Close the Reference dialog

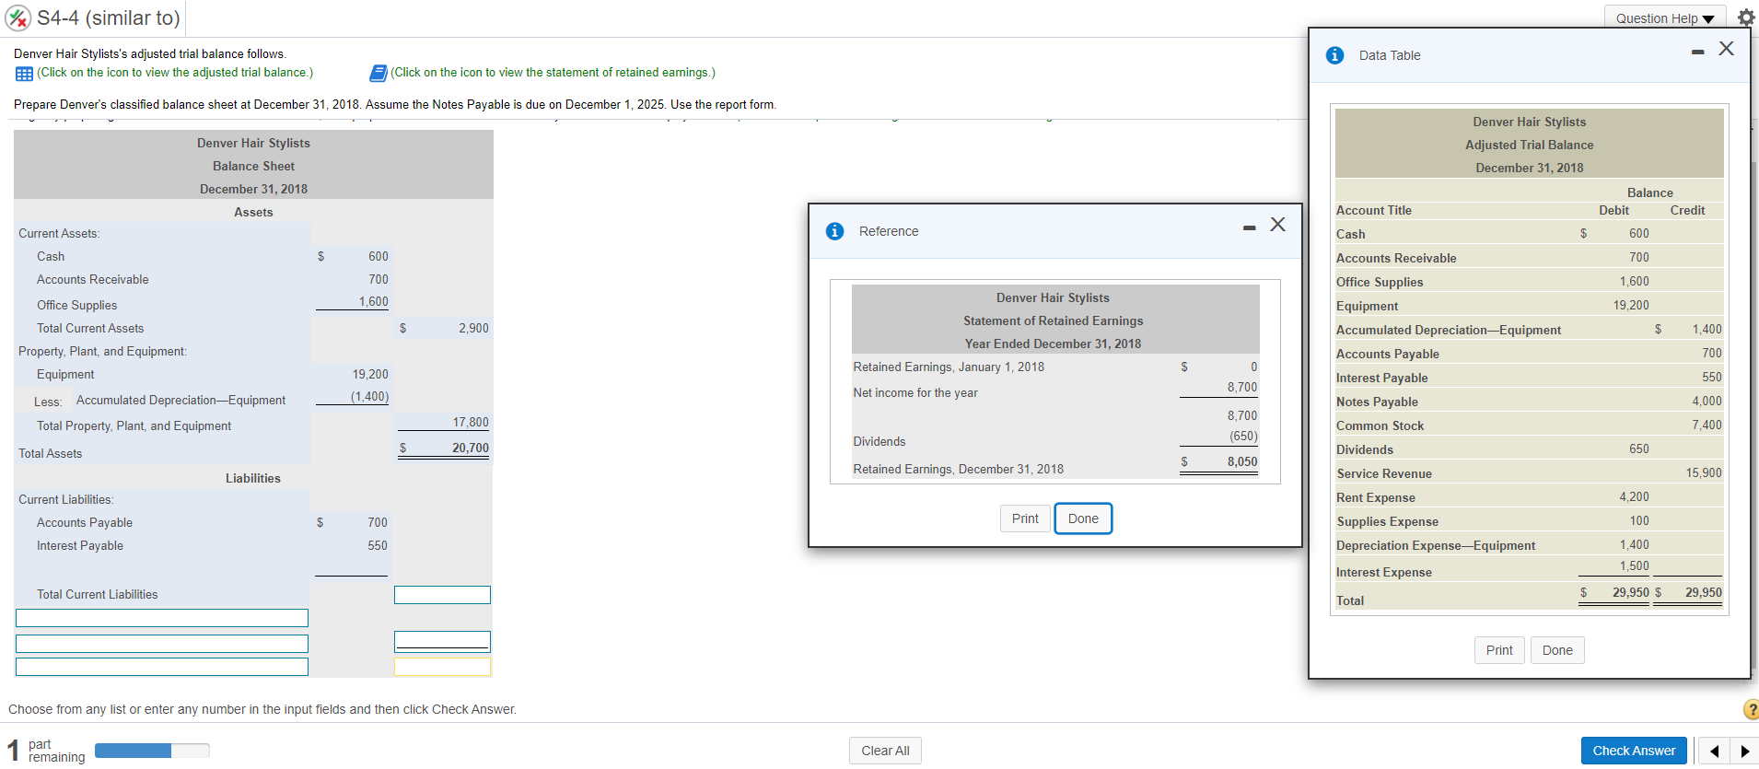[1277, 224]
